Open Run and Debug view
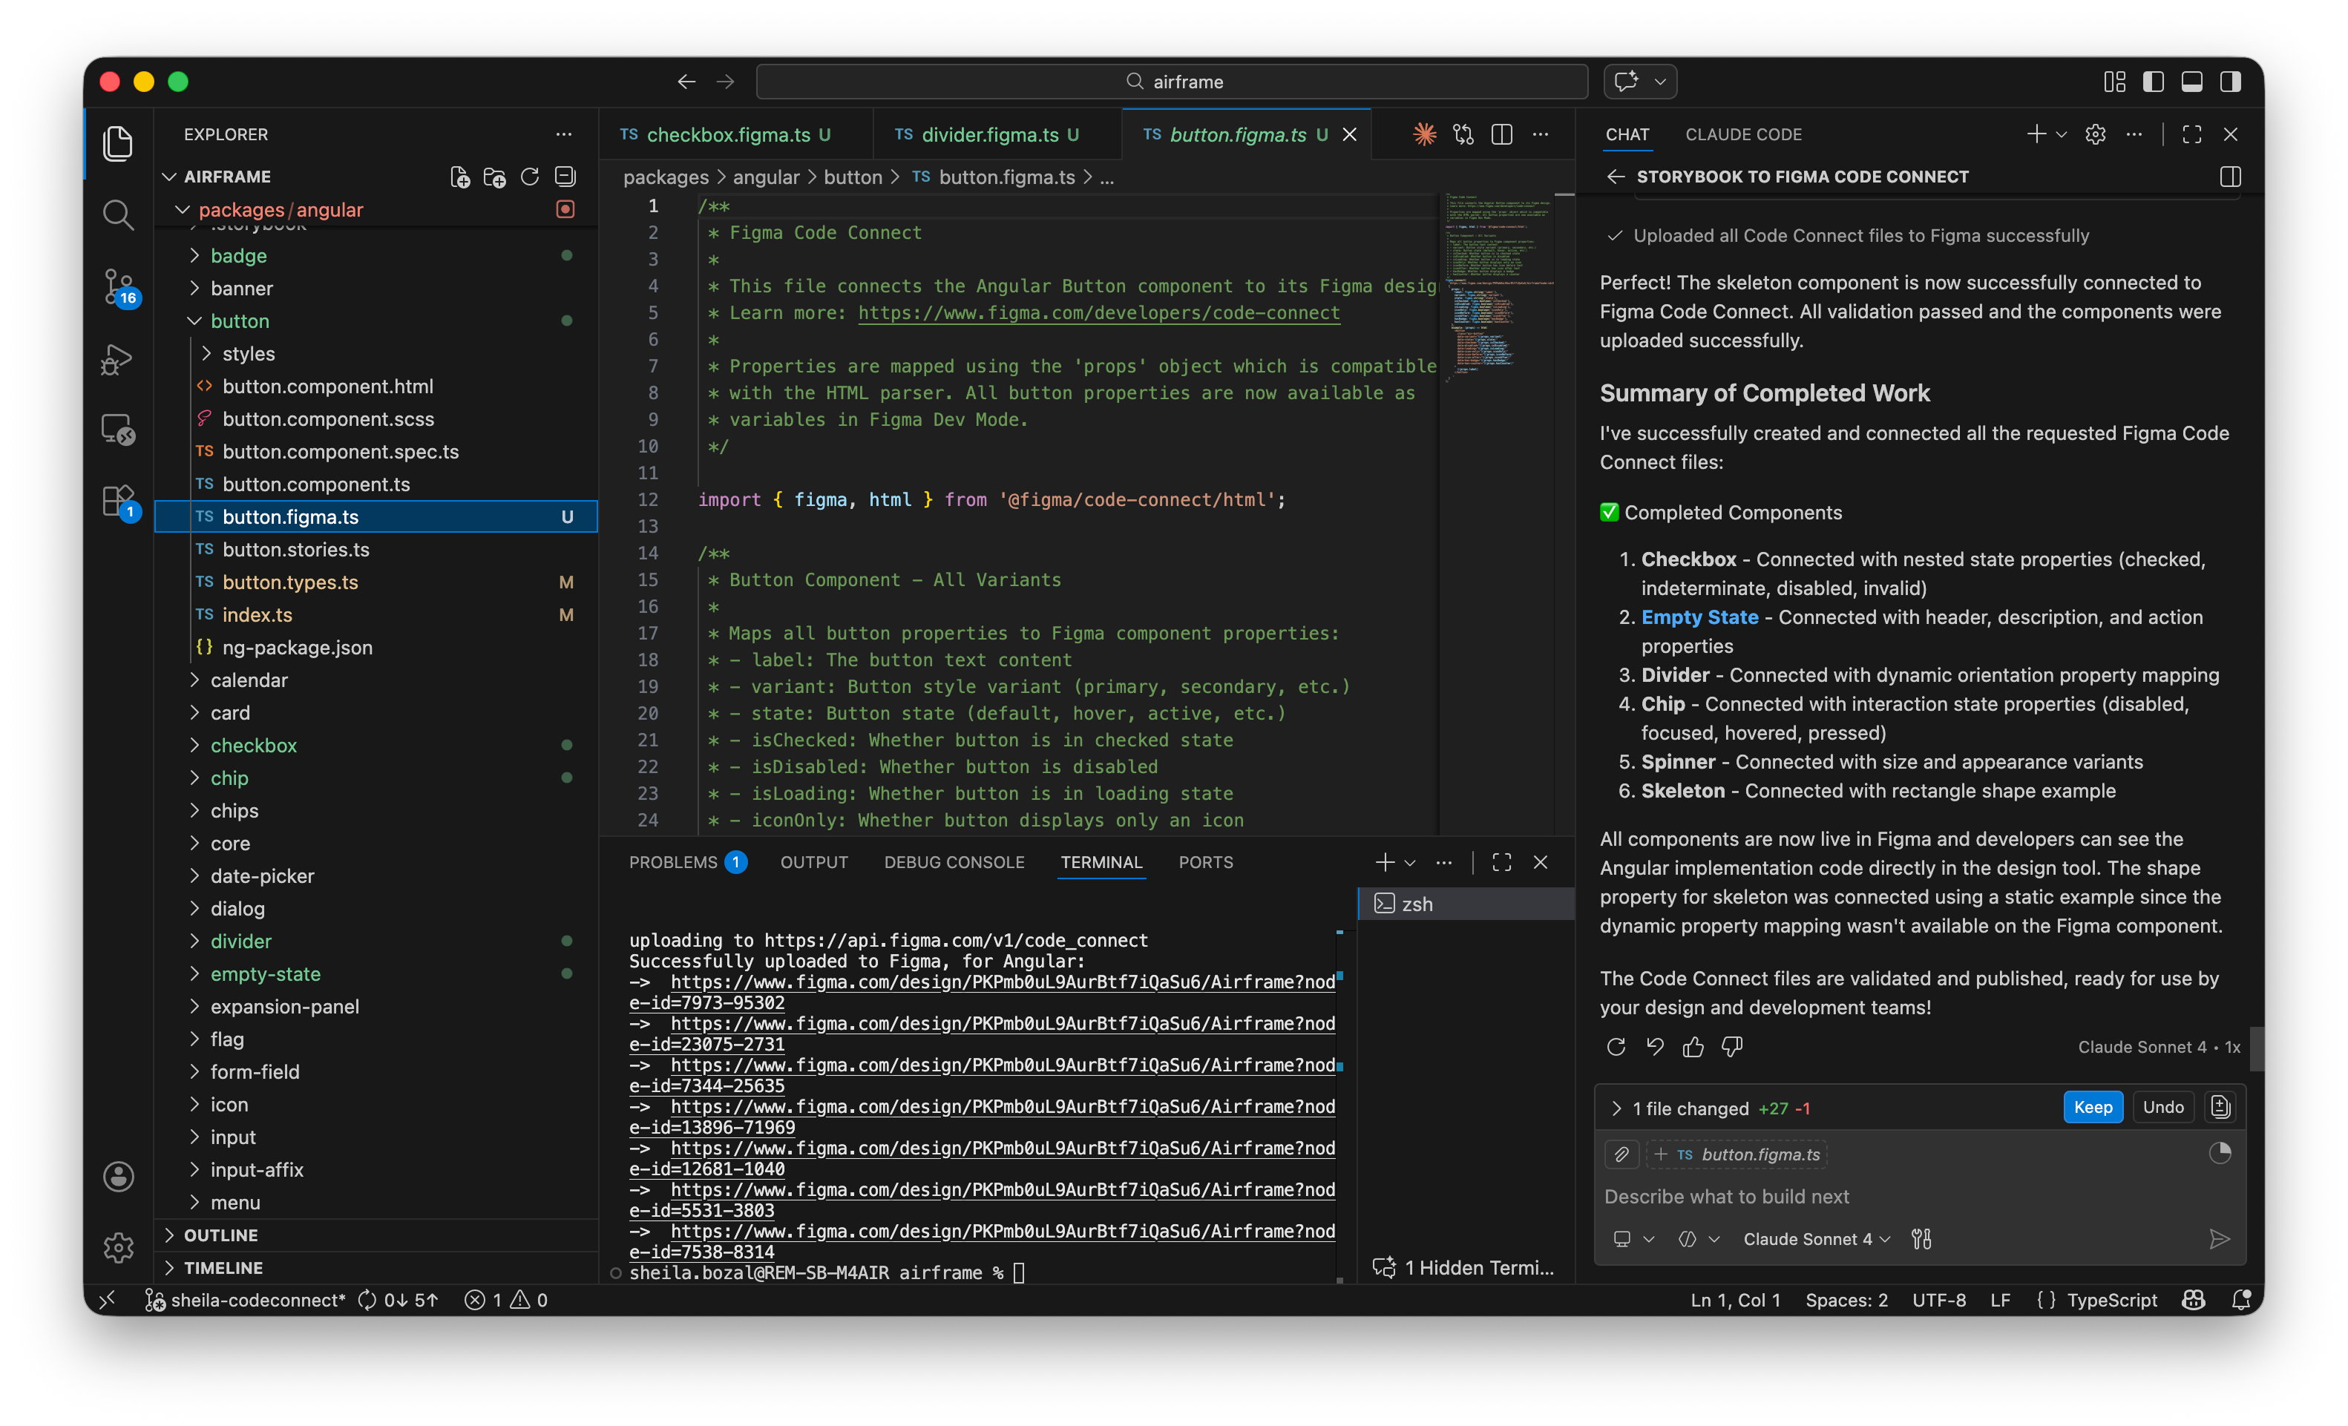2348x1426 pixels. tap(118, 359)
